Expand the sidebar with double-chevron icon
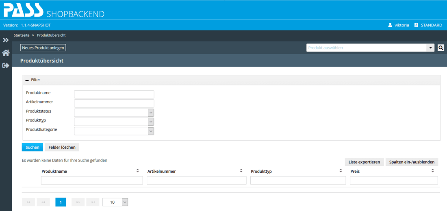Viewport: 447px width, 211px height. tap(6, 40)
